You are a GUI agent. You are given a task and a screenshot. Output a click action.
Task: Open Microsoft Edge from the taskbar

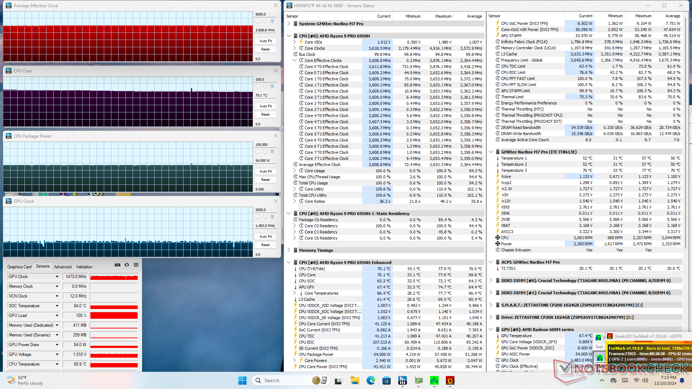371,380
